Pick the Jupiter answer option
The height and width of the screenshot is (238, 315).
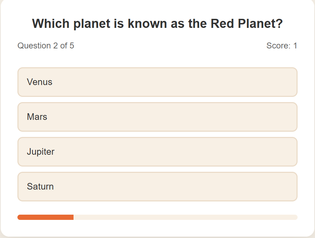pos(157,152)
